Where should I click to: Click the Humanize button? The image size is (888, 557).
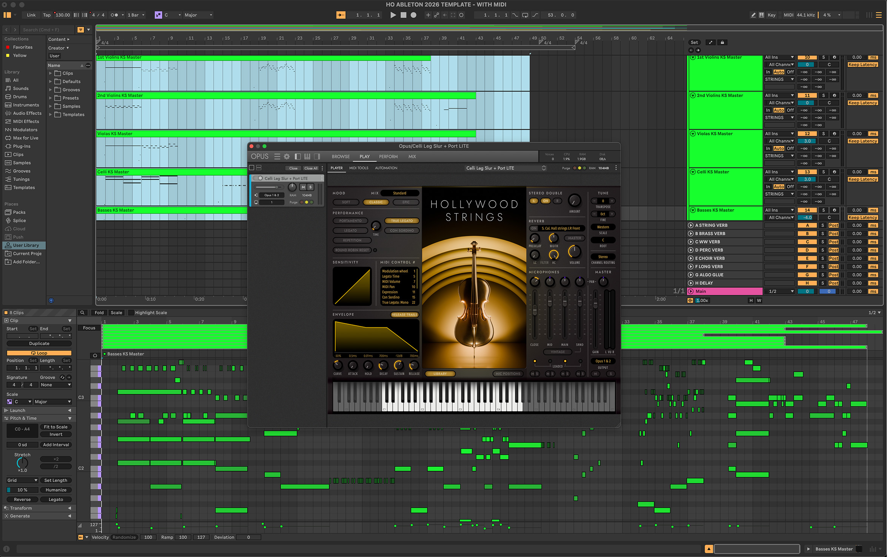coord(56,490)
